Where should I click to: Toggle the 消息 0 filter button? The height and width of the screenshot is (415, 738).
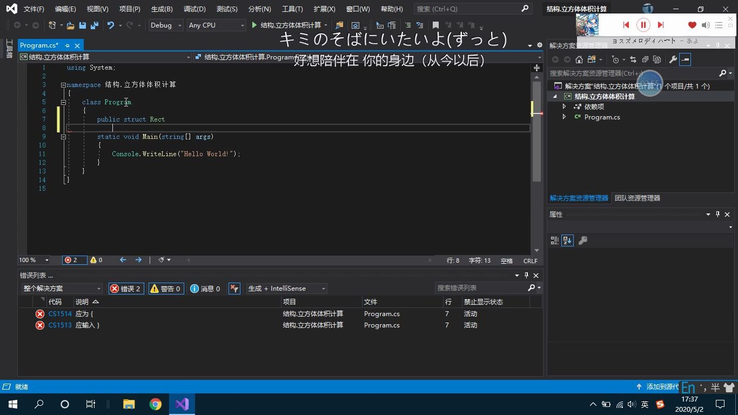pos(205,288)
